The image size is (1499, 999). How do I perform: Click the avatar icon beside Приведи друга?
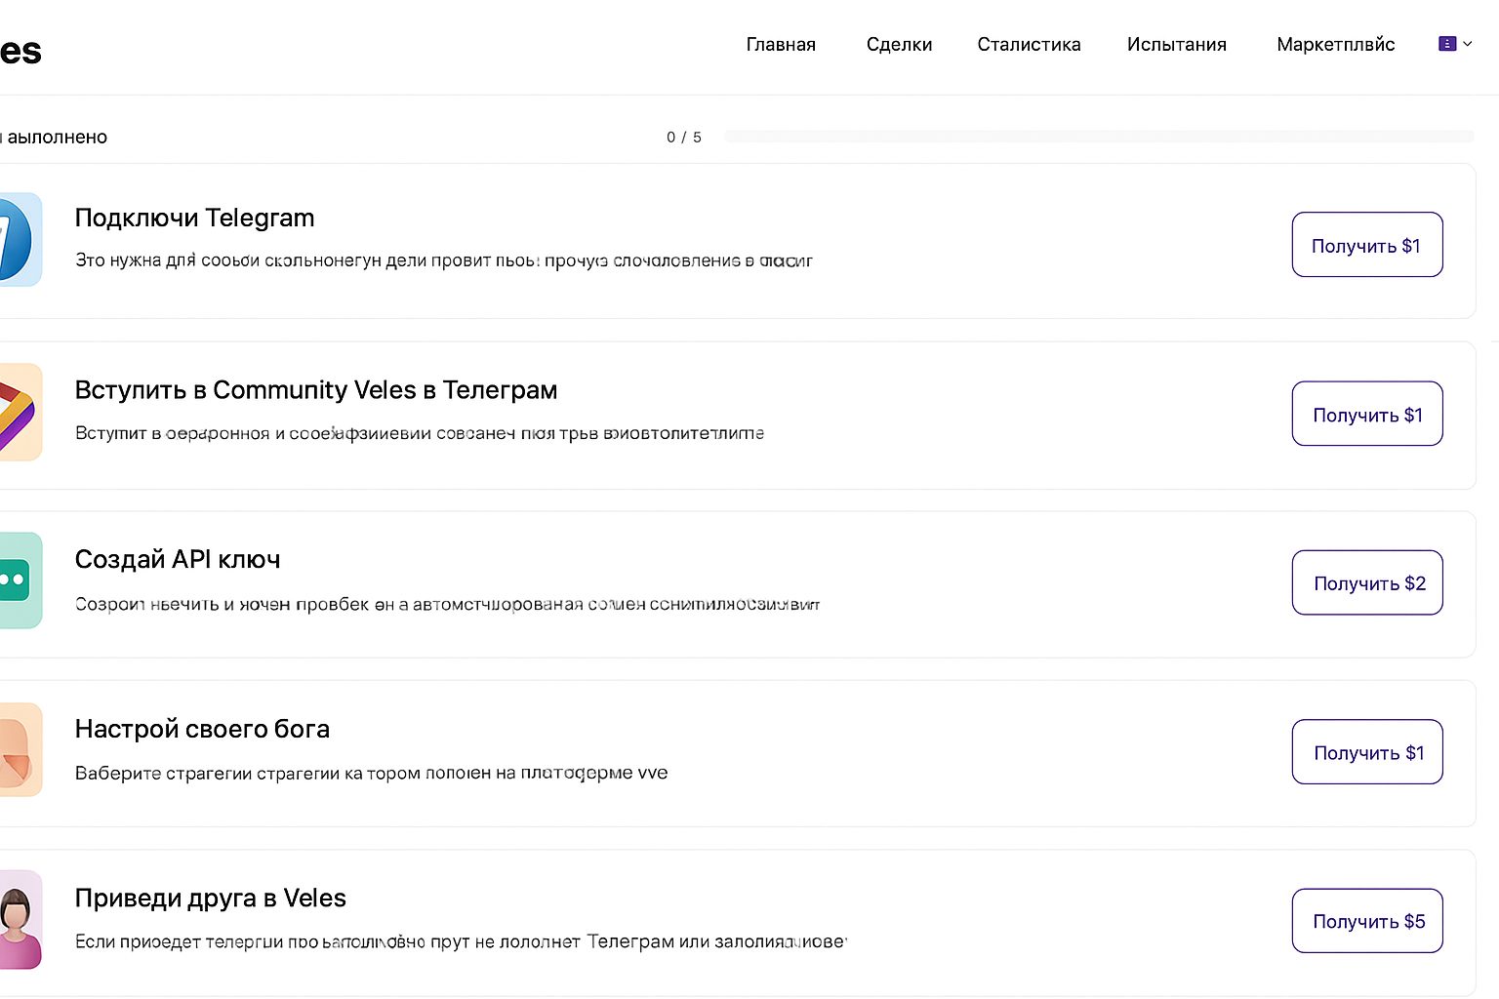20,919
